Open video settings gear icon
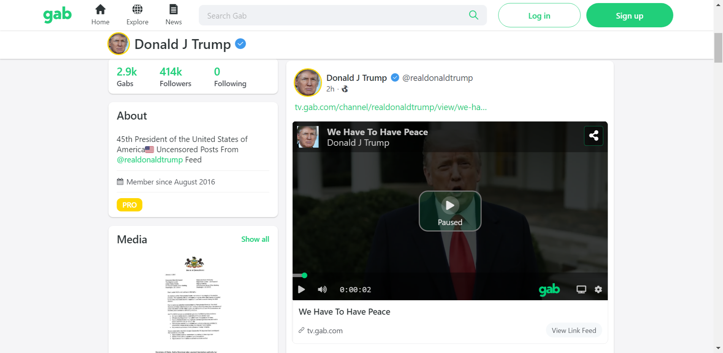This screenshot has width=723, height=353. 598,290
